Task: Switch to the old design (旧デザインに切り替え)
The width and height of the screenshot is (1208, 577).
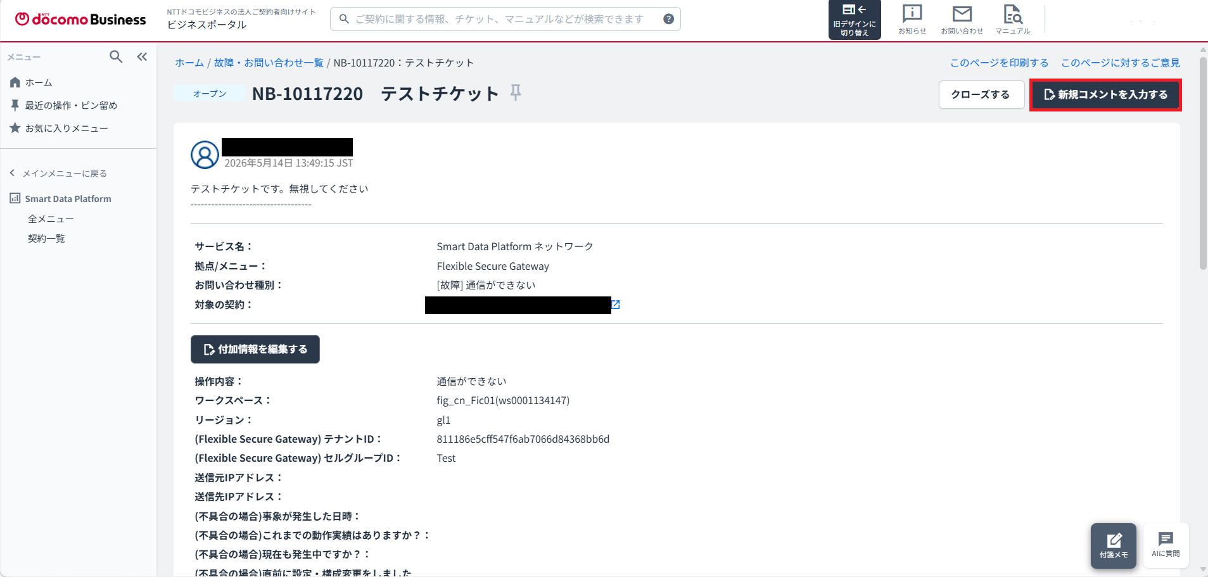Action: pos(855,20)
